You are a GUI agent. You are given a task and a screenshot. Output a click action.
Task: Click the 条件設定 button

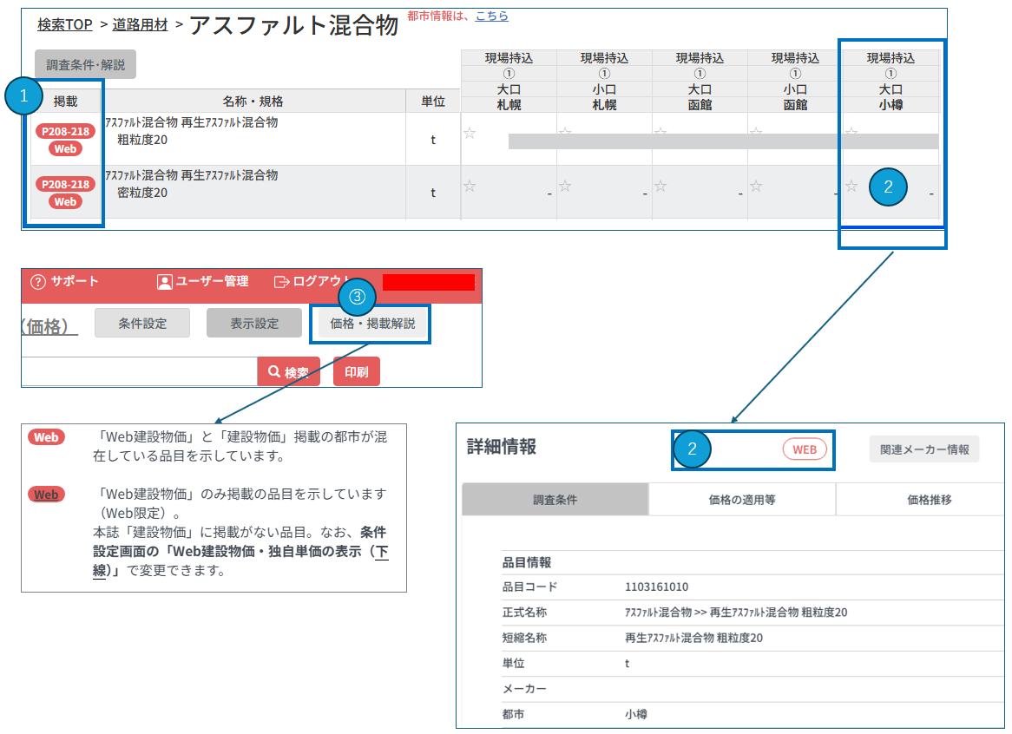point(142,323)
